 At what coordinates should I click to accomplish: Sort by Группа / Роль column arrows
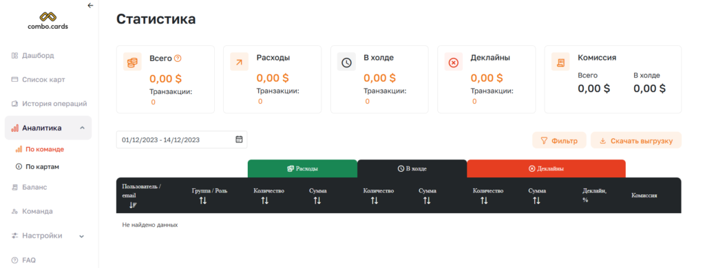click(x=203, y=201)
